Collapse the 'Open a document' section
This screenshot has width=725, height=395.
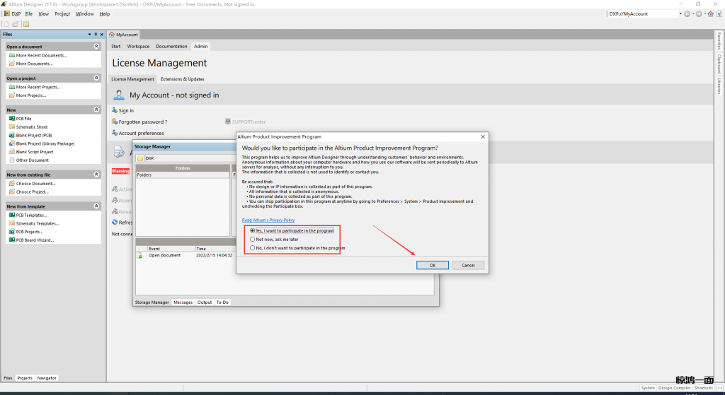(x=96, y=47)
